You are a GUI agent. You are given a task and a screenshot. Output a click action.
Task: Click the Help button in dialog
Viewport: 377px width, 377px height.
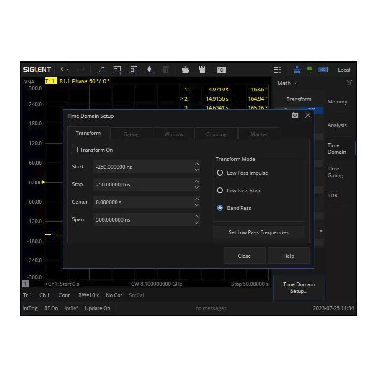pos(288,256)
